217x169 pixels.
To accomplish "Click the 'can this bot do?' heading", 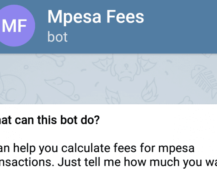I will click(x=50, y=120).
